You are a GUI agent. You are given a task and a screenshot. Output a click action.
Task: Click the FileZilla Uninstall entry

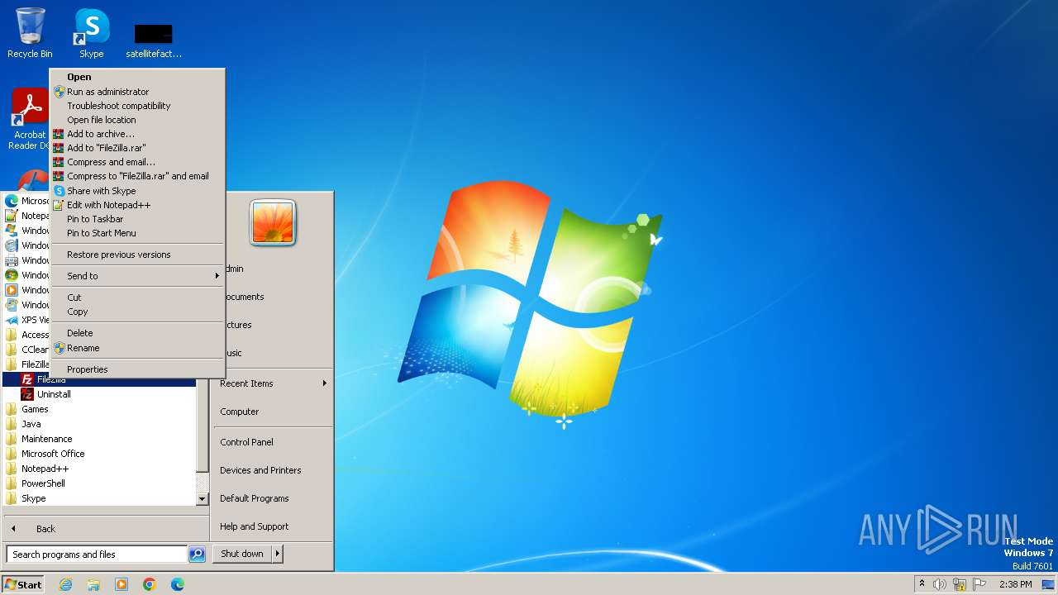(99, 394)
